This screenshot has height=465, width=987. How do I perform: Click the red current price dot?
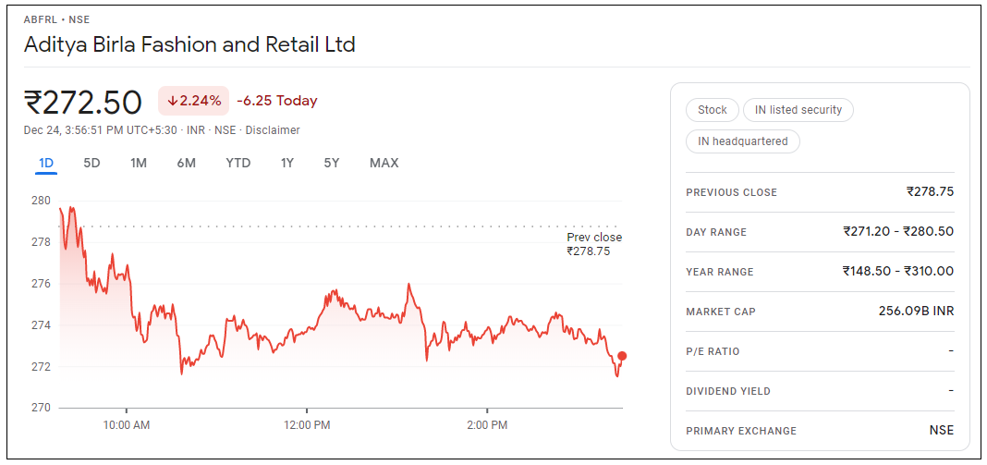622,356
